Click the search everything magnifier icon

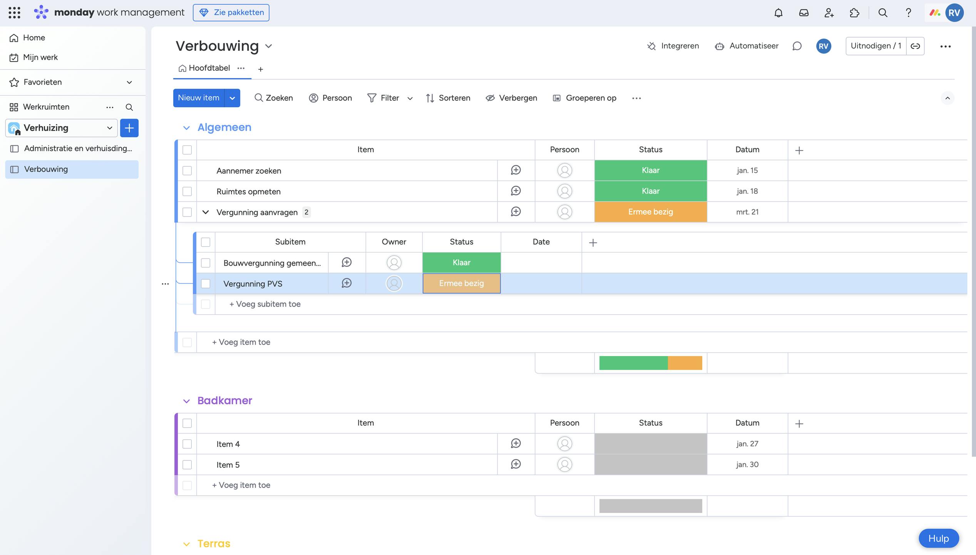coord(883,13)
